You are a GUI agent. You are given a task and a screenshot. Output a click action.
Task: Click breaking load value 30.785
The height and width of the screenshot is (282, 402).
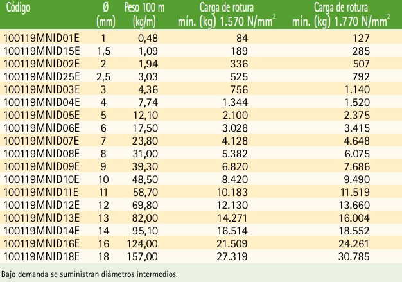pos(354,256)
